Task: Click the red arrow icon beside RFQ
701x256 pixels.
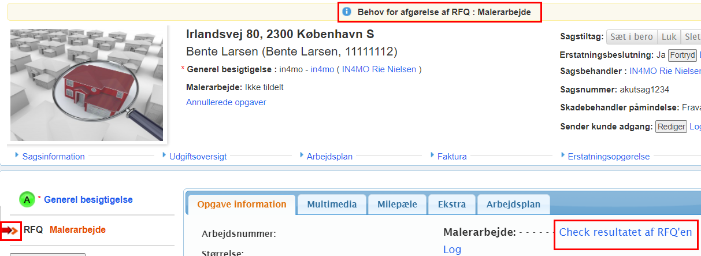Action: tap(10, 231)
